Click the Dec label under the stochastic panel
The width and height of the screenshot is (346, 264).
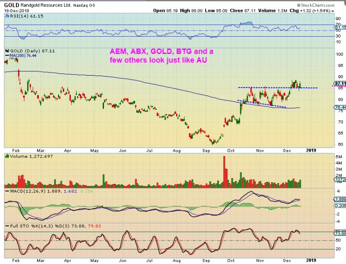point(287,260)
